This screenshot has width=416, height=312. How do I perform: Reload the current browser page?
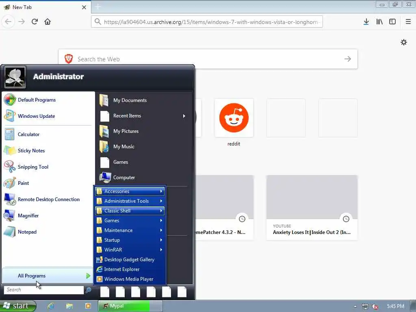pos(35,22)
